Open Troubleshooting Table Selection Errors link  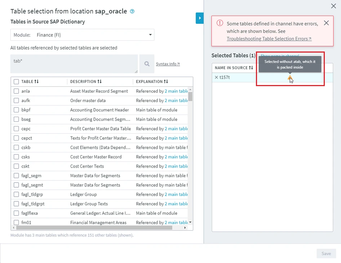tap(269, 39)
